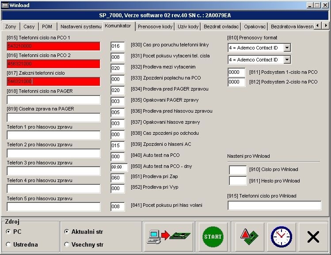
Task: Click the black X close icon
Action: [313, 237]
